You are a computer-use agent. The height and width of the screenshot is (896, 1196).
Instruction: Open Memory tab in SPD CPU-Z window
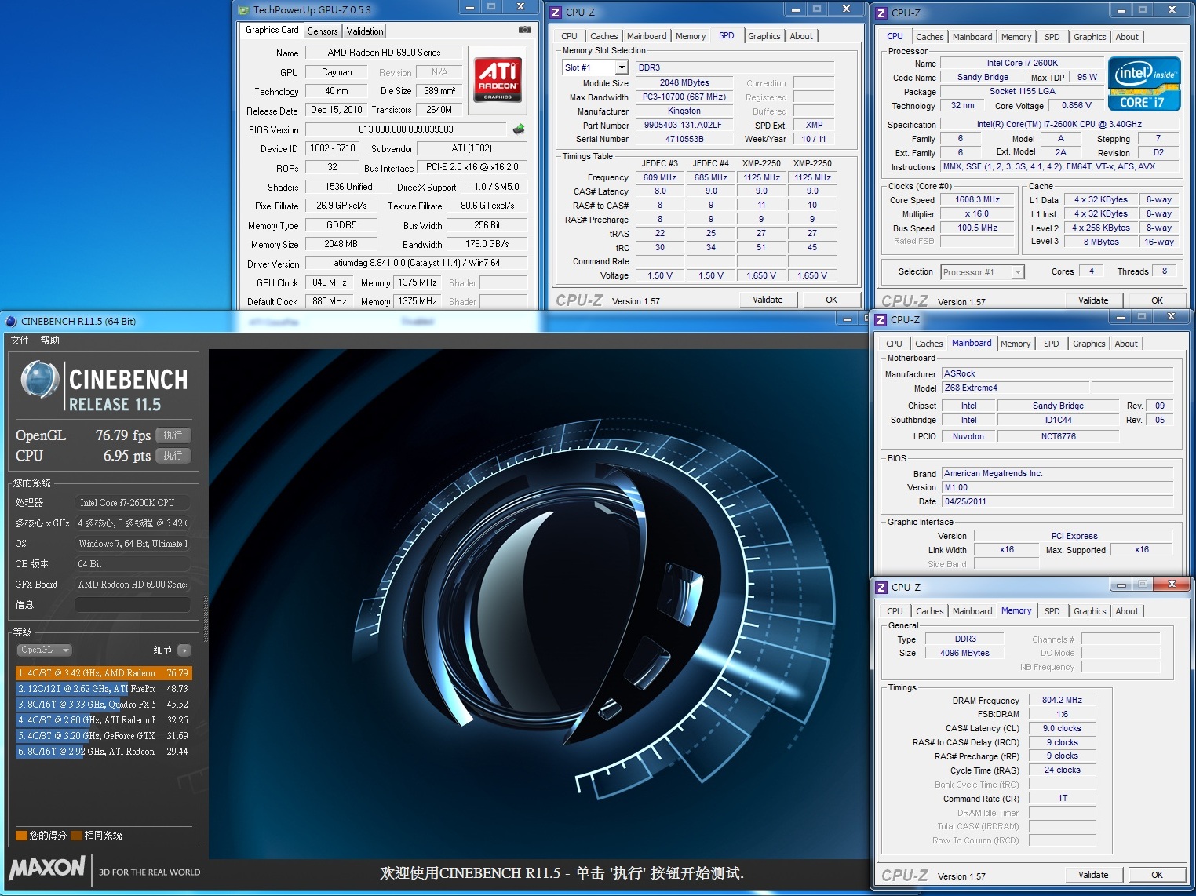[690, 36]
